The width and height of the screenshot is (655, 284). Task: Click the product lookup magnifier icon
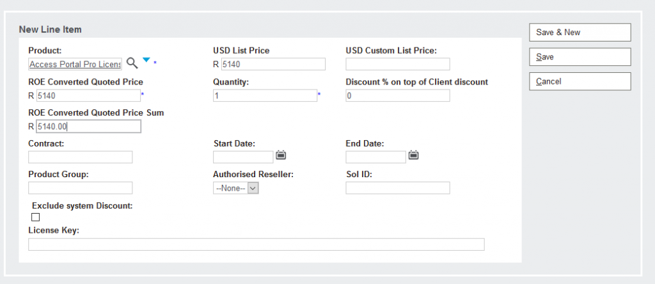coord(132,63)
